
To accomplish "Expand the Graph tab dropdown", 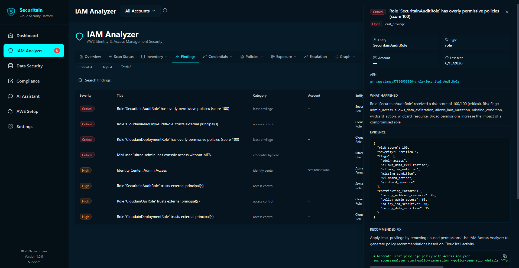I will coord(345,57).
